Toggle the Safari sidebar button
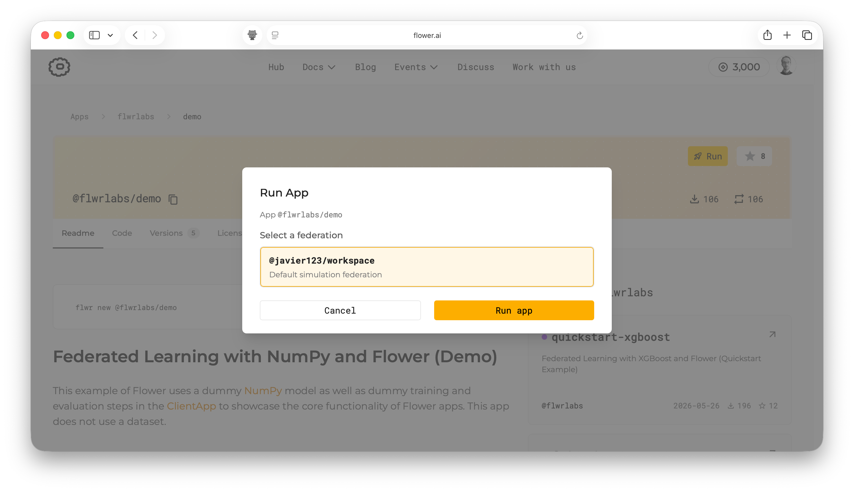 point(94,35)
